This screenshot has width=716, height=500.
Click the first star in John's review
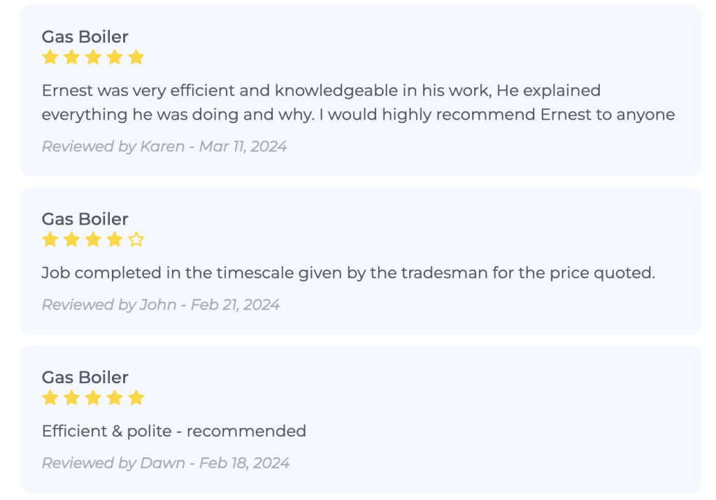pos(50,240)
